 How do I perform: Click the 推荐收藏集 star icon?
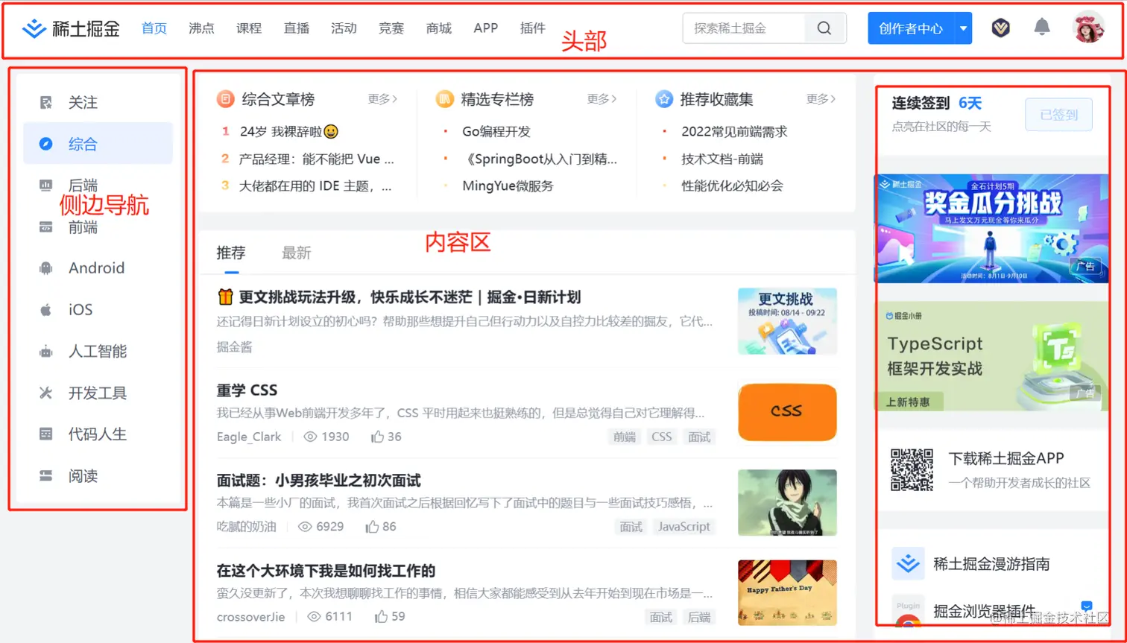tap(664, 98)
